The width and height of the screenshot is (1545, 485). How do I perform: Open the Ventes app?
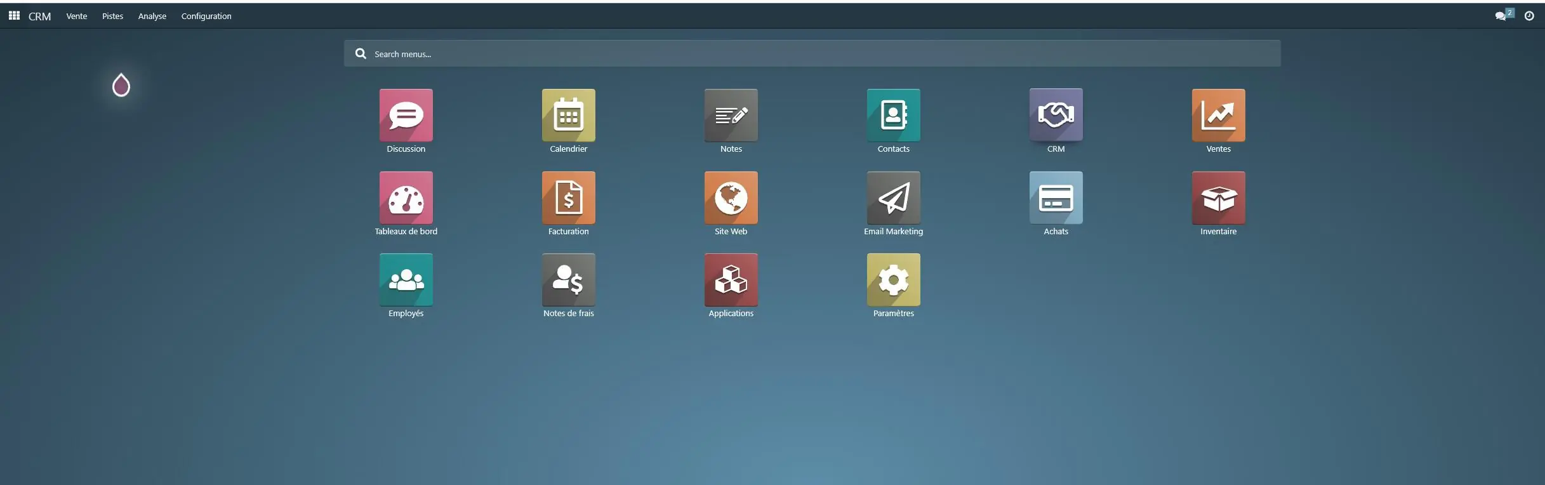[1218, 116]
